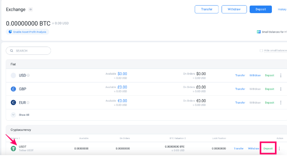Click the GBP available balance £0.00
The width and height of the screenshot is (287, 156).
point(122,87)
